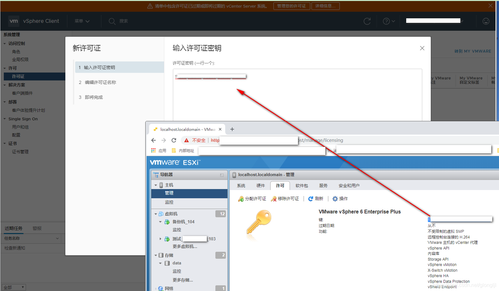
Task: Collapse the Single Sign On section
Action: pyautogui.click(x=5, y=119)
